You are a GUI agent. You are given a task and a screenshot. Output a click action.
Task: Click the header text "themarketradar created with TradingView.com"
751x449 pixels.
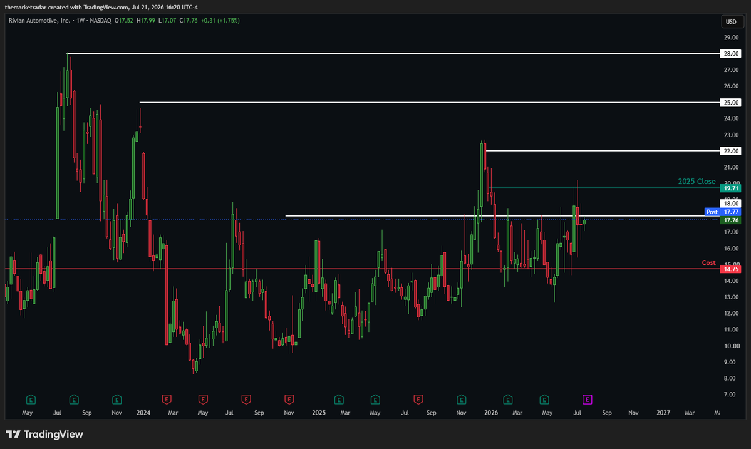point(66,7)
